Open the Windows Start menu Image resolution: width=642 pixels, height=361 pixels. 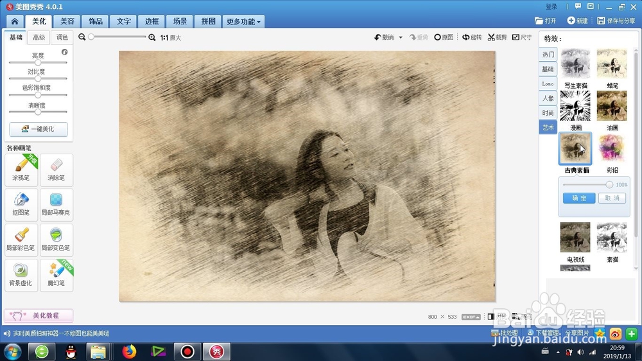pyautogui.click(x=13, y=351)
